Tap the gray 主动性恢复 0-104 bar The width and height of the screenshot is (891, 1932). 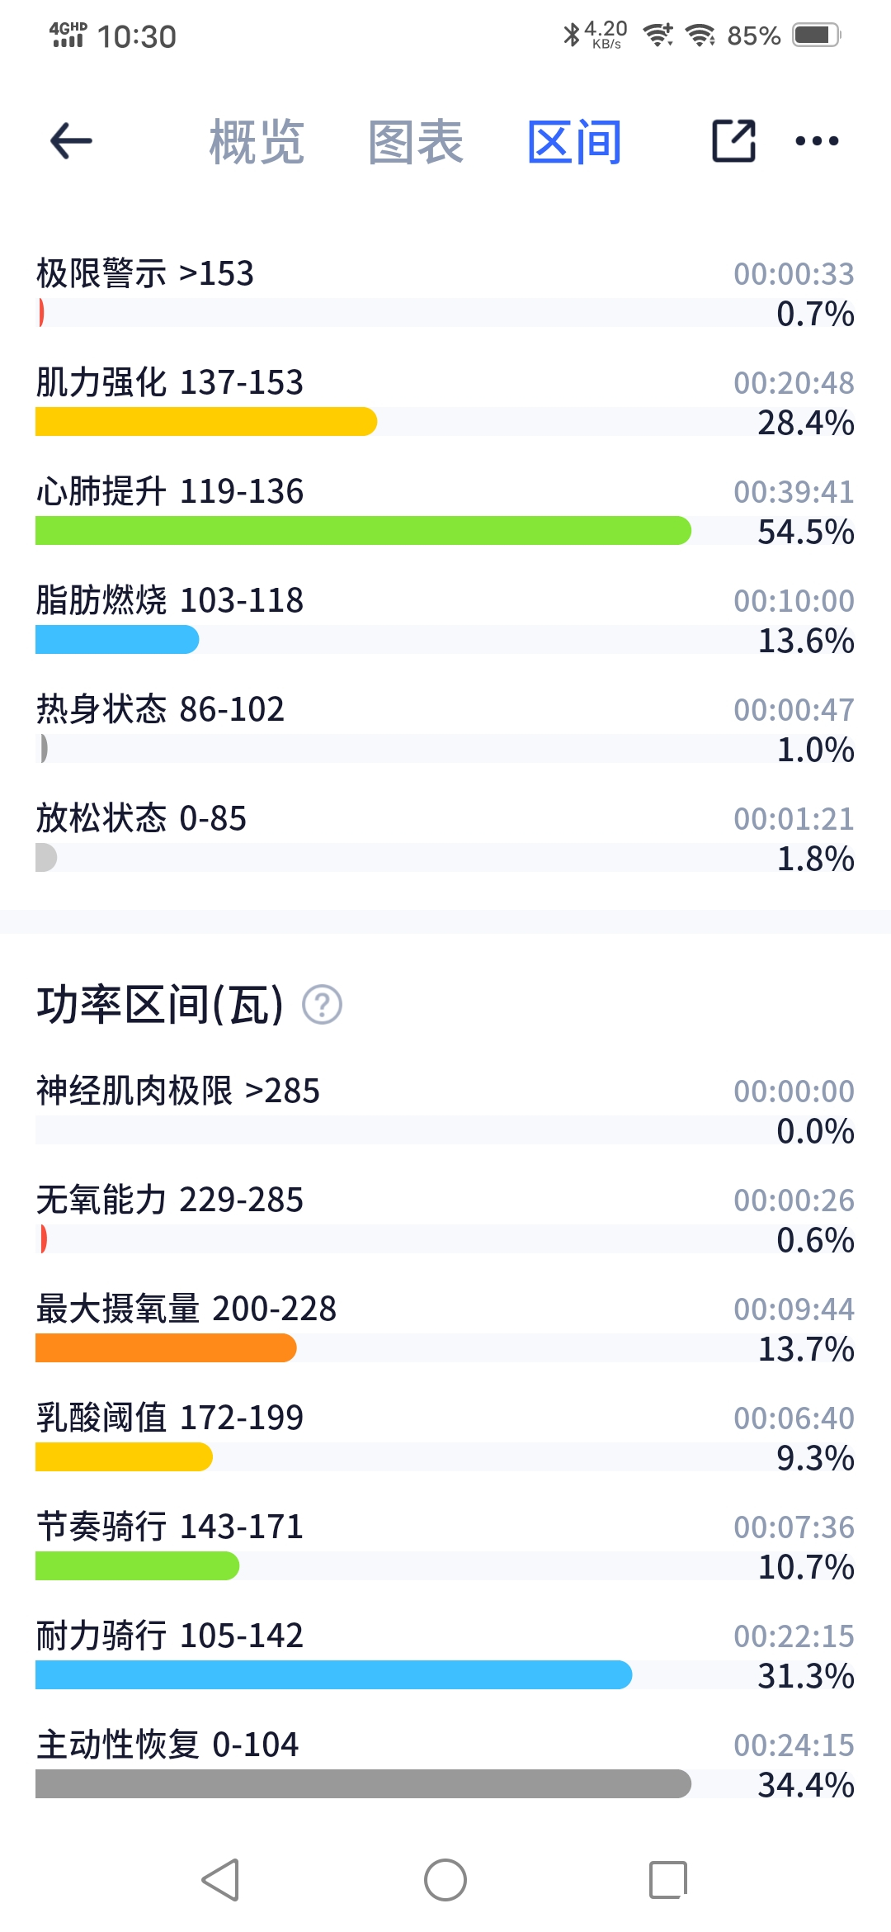coord(363,1784)
